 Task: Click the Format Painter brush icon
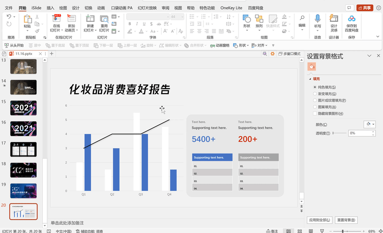[x=37, y=31]
